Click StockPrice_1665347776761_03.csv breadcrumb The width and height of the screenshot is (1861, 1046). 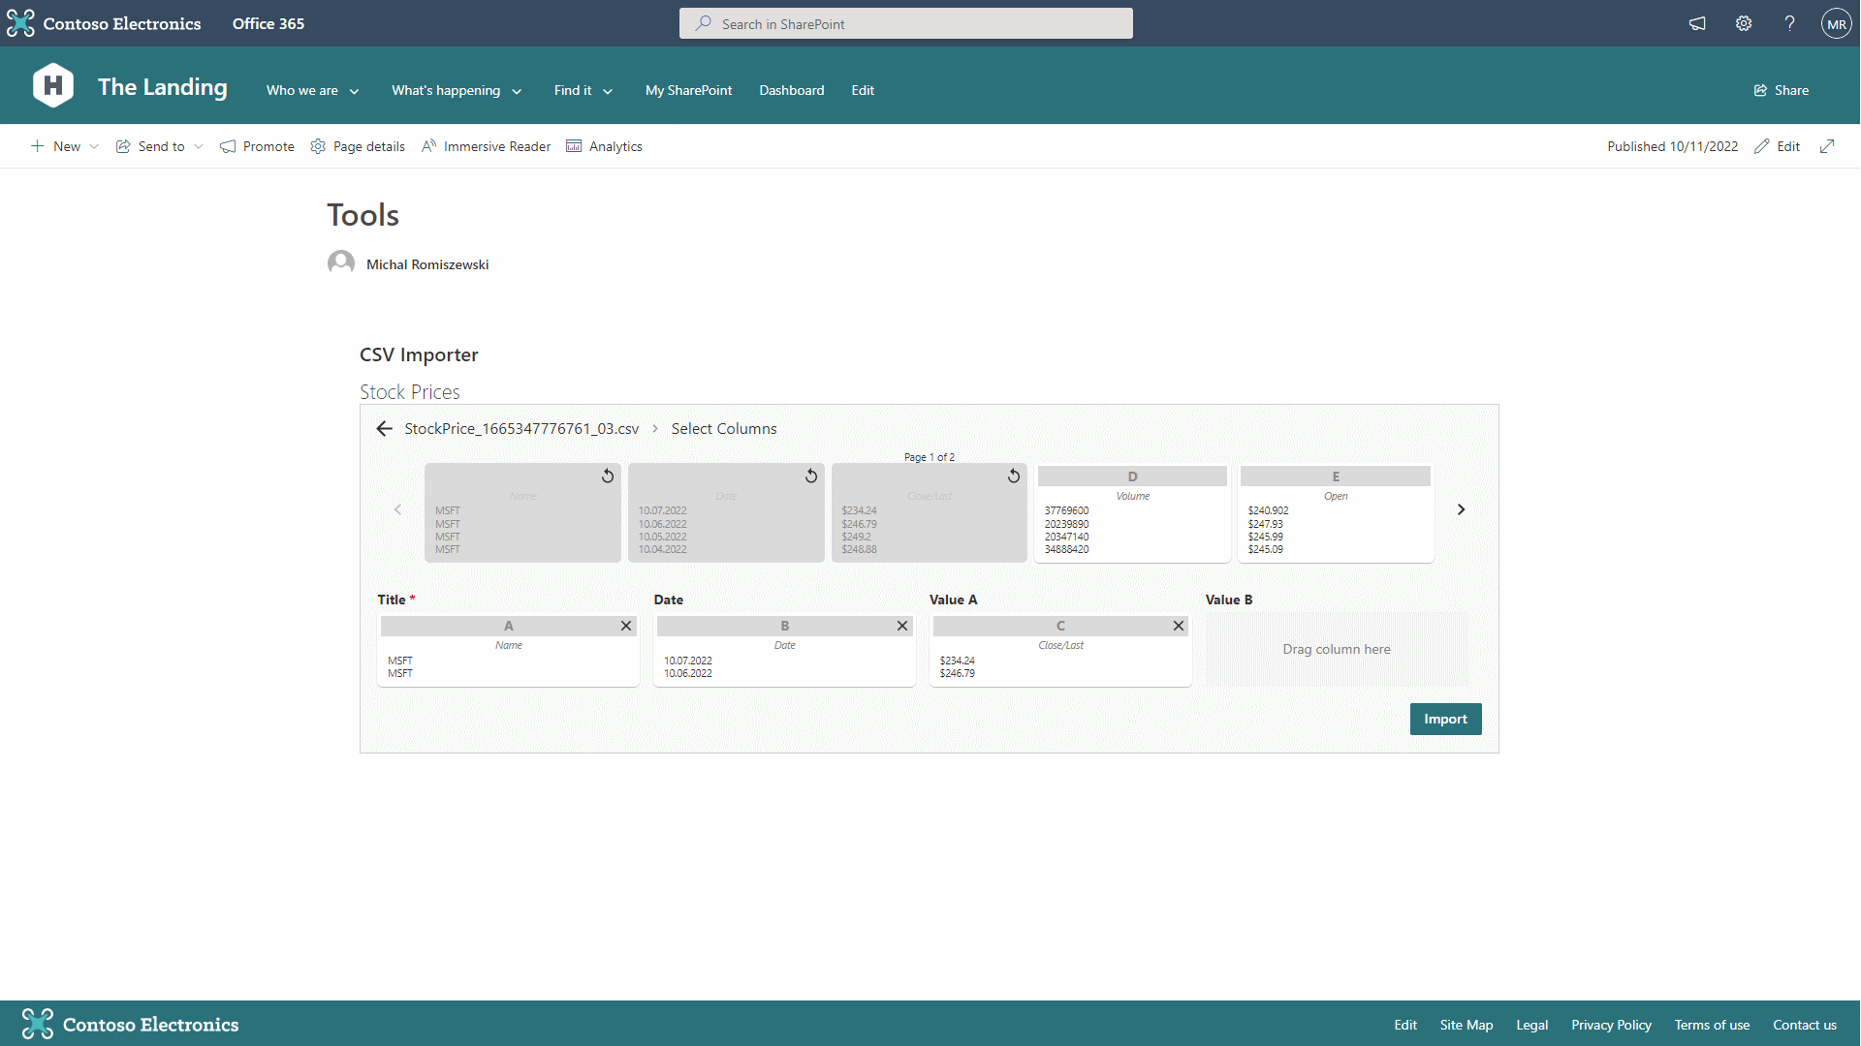pyautogui.click(x=521, y=429)
